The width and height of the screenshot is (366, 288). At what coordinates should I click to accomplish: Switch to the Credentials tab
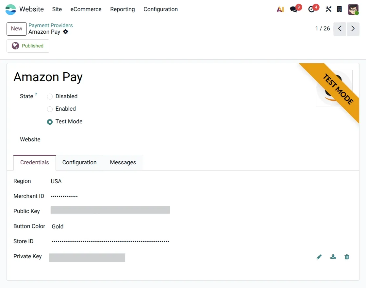pyautogui.click(x=35, y=162)
